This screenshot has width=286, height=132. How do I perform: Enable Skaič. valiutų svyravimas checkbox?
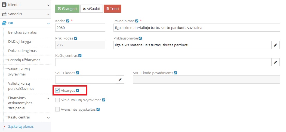pos(57,100)
